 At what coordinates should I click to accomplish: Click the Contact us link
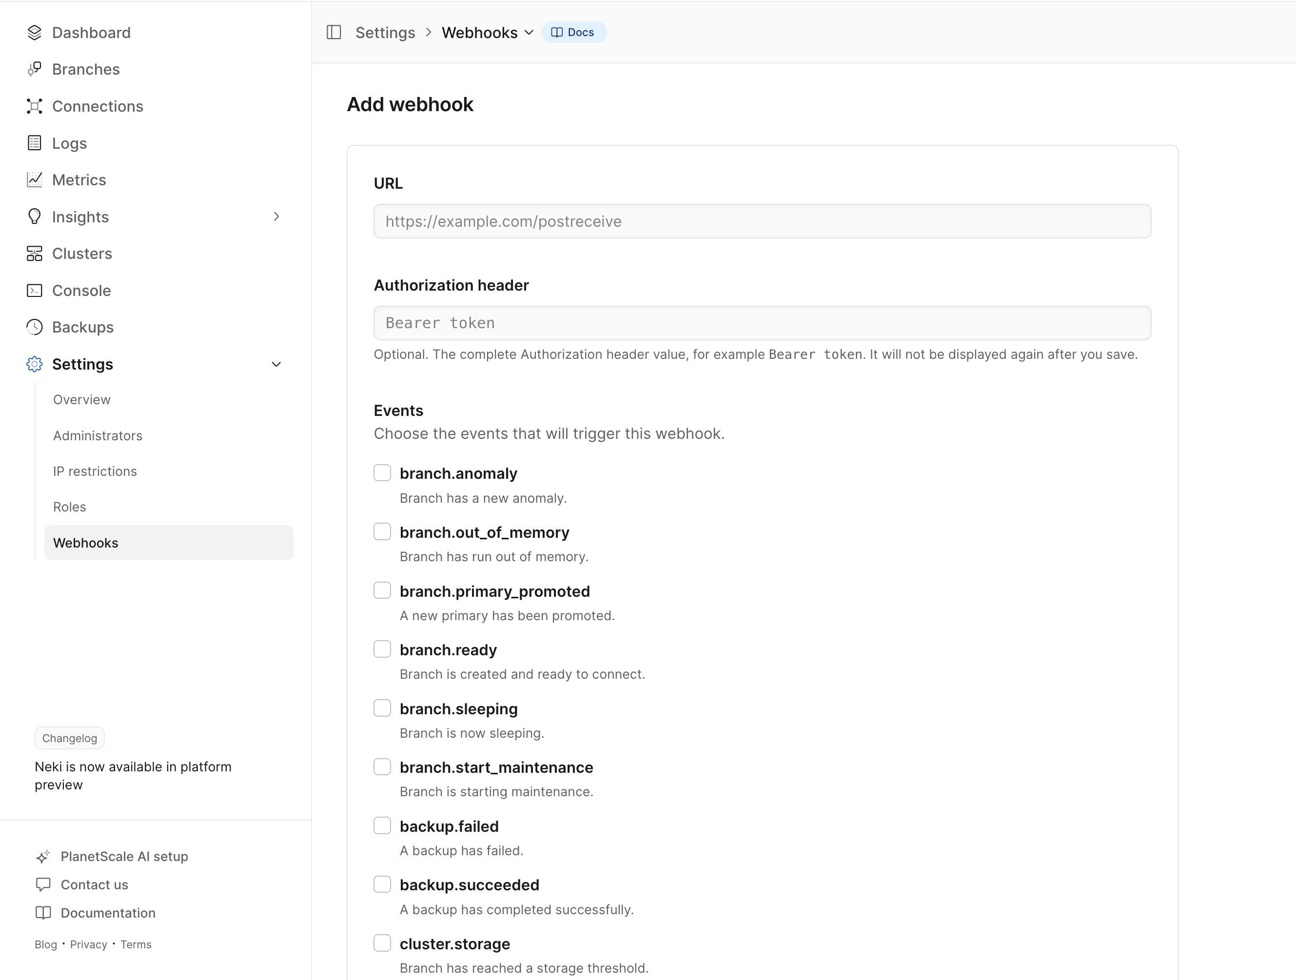coord(95,884)
